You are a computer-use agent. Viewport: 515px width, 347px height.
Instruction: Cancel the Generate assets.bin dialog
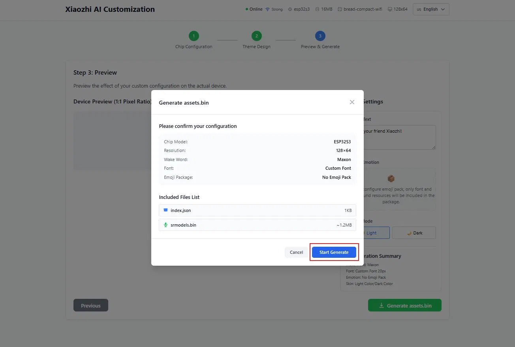coord(296,252)
